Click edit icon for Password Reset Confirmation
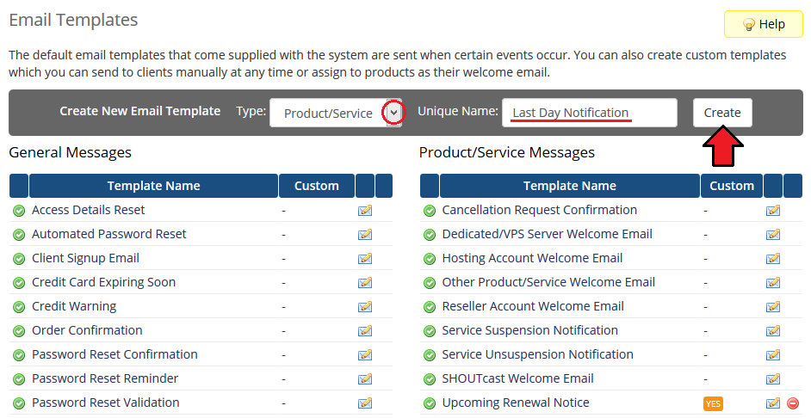The height and width of the screenshot is (418, 811). pyautogui.click(x=365, y=355)
